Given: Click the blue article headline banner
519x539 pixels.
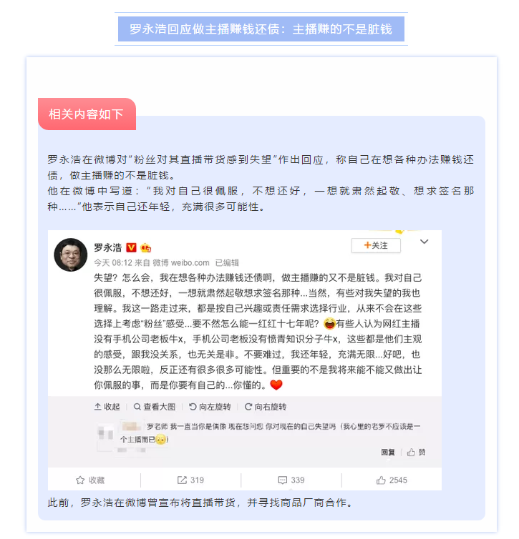Looking at the screenshot, I should [x=261, y=29].
